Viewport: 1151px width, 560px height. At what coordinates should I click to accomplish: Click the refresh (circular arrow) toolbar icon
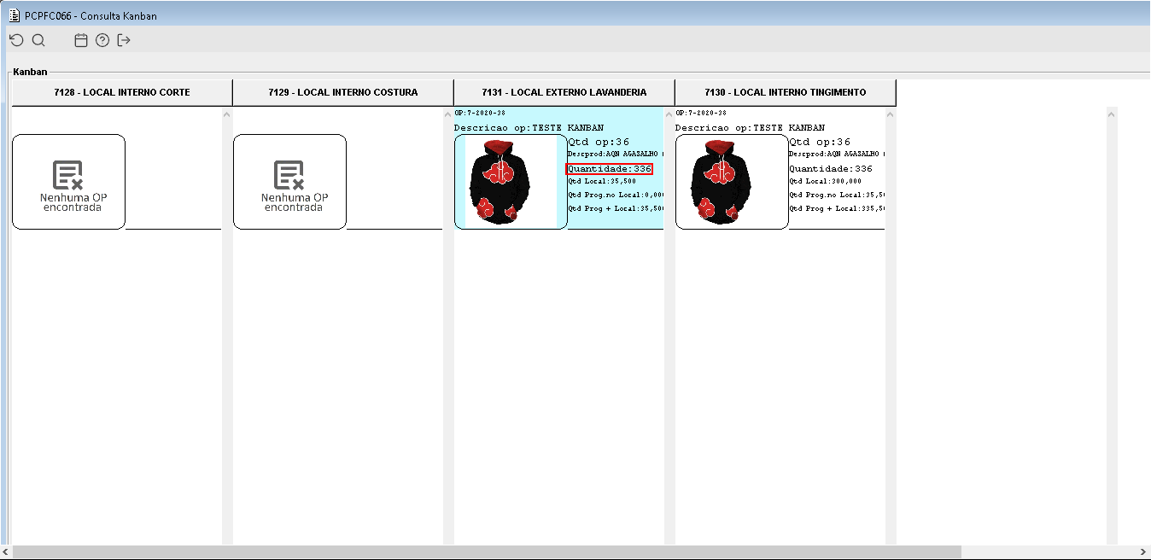(16, 40)
